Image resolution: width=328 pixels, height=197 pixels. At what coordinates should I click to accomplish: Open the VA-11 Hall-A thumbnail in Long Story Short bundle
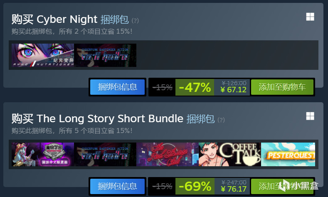[x=105, y=155]
